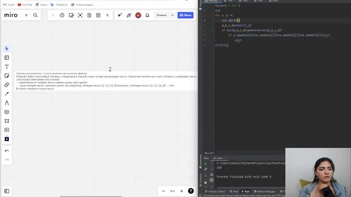The image size is (351, 197).
Task: Select the Miro text tool
Action: pyautogui.click(x=7, y=67)
